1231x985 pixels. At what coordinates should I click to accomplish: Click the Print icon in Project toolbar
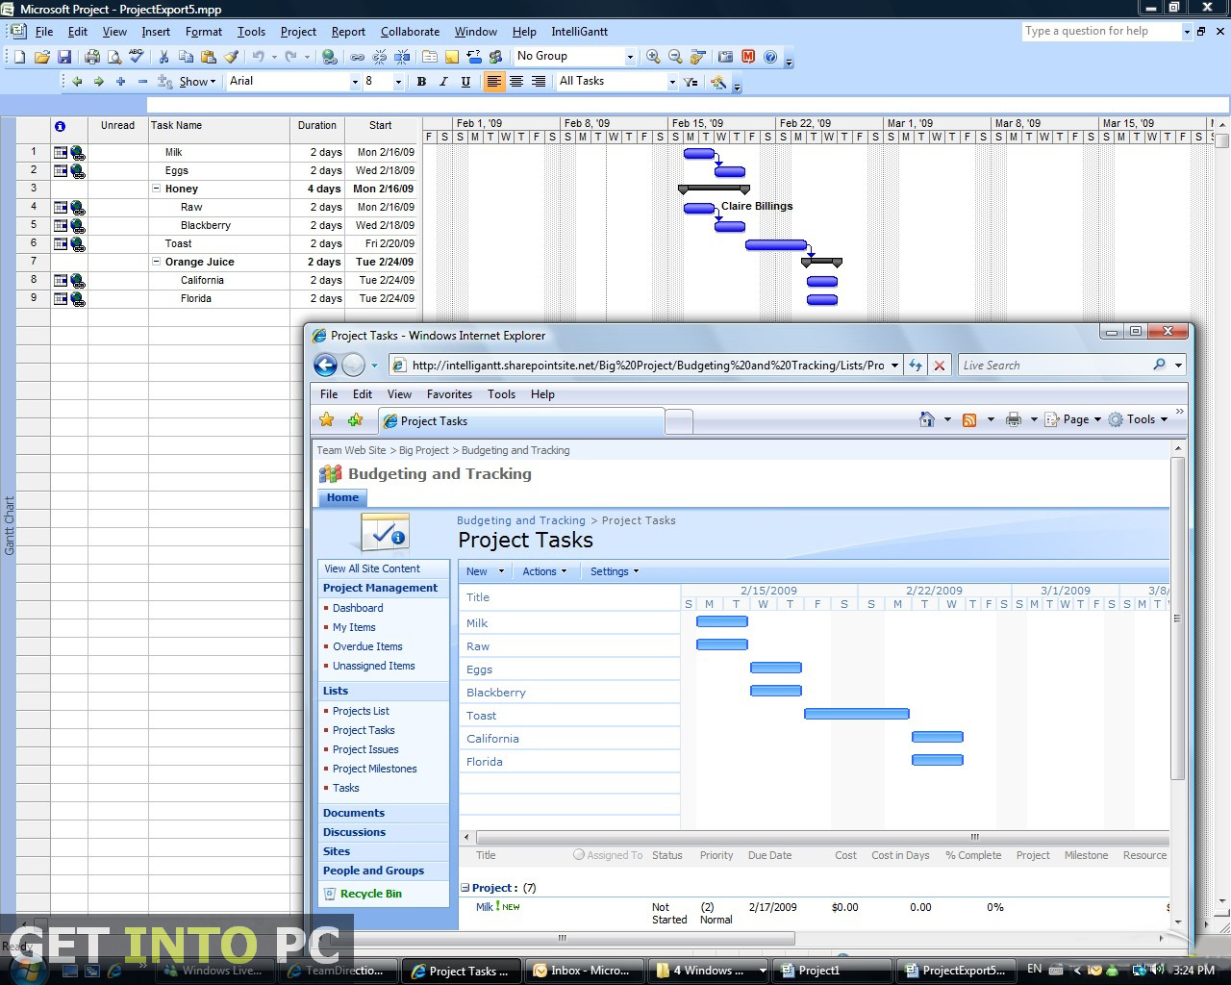(x=93, y=57)
